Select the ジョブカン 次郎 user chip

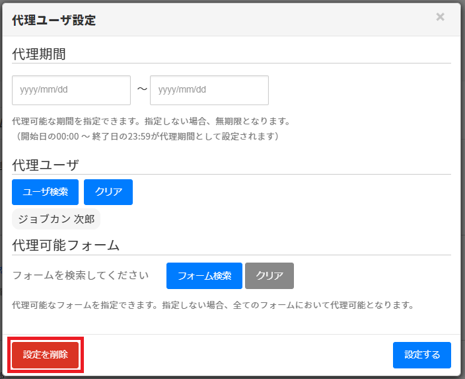coord(56,219)
